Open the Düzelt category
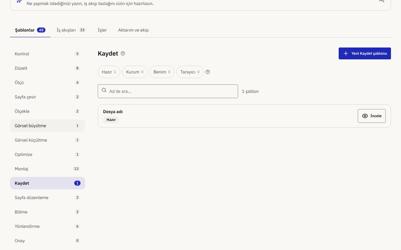 click(48, 68)
